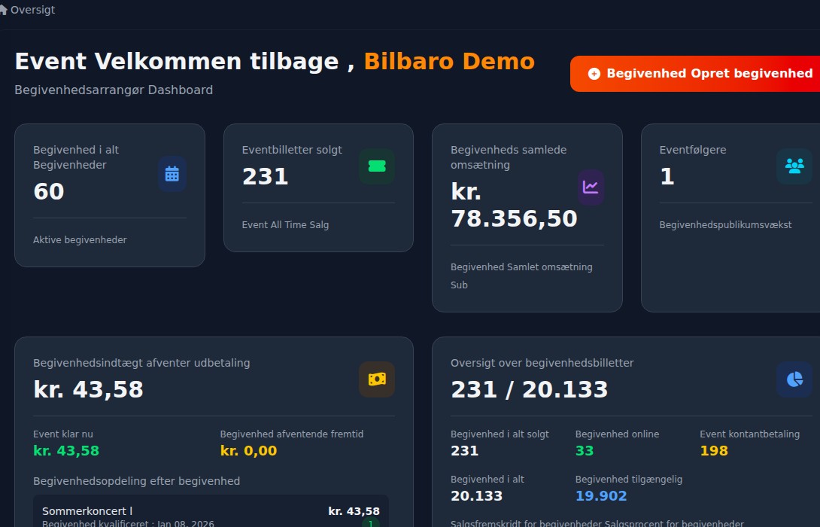Click Aktive begivenheder label
The width and height of the screenshot is (820, 527).
(x=80, y=239)
